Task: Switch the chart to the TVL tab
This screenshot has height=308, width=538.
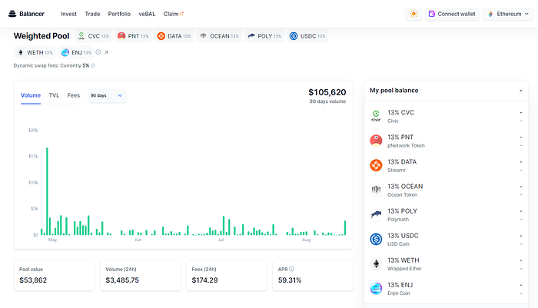Action: 54,95
